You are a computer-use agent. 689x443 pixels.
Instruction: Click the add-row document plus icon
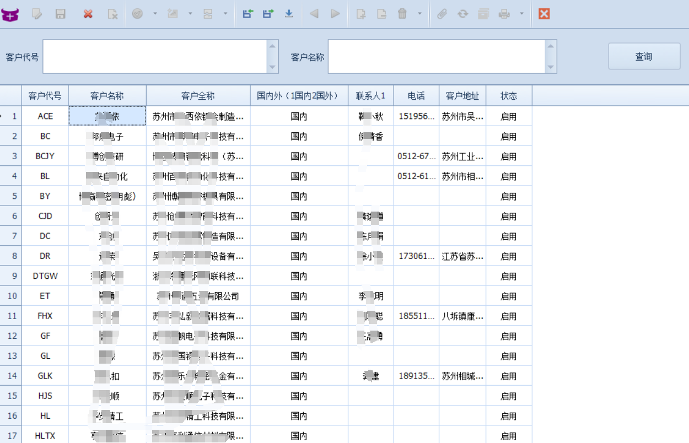pos(361,14)
